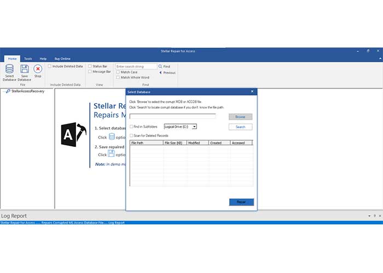Click the Select Database ribbon icon
The image size is (383, 273).
pos(9,73)
